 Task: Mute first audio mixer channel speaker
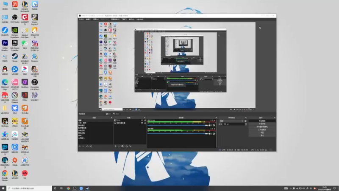pos(210,125)
